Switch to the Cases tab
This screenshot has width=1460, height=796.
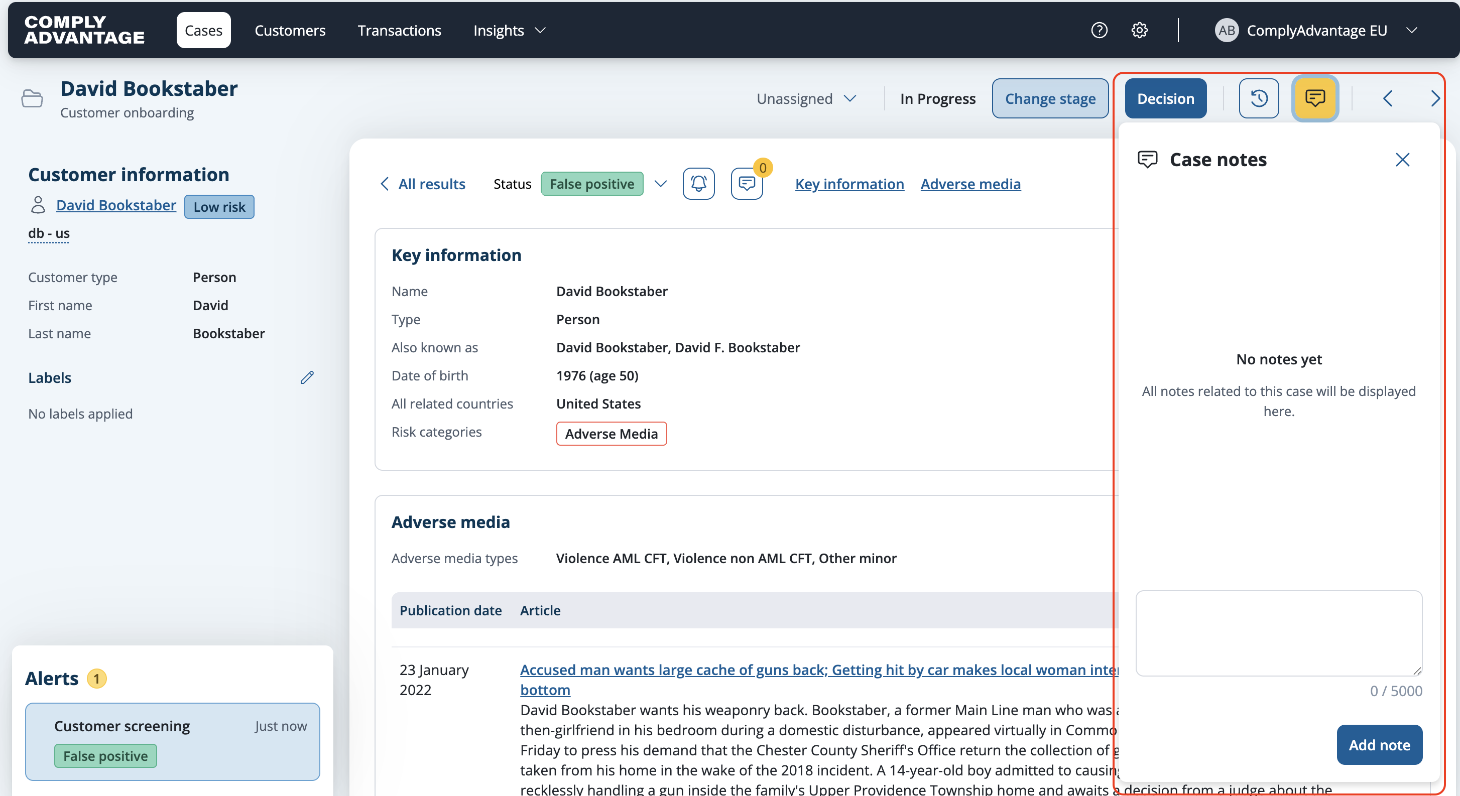[x=203, y=30]
